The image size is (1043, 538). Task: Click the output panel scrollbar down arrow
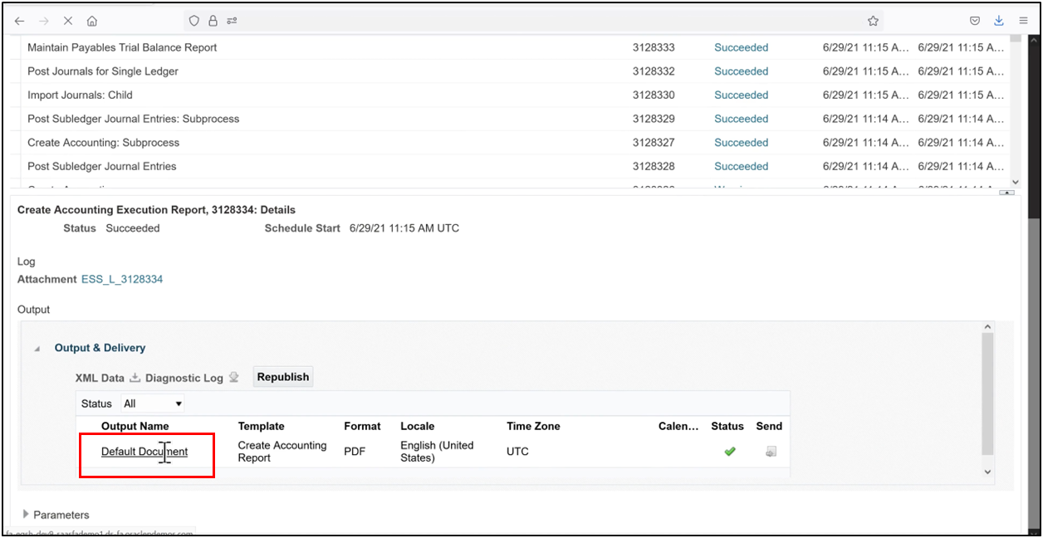click(x=987, y=471)
